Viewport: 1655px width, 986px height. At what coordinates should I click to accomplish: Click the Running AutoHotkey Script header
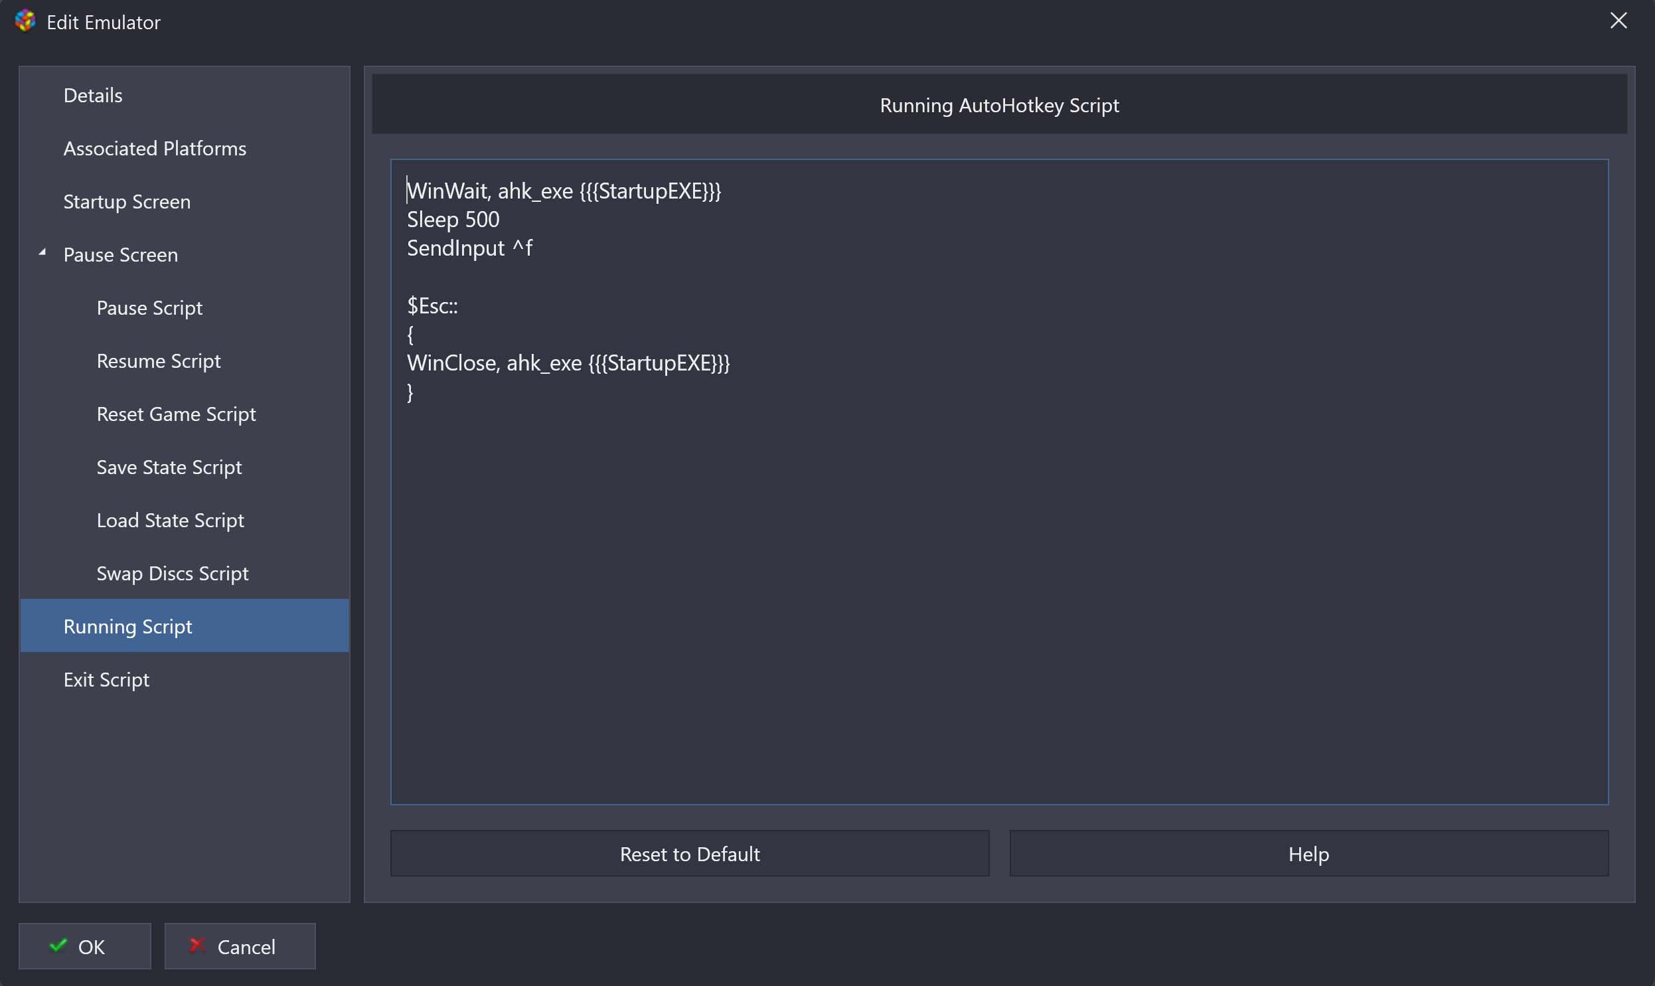pos(999,105)
